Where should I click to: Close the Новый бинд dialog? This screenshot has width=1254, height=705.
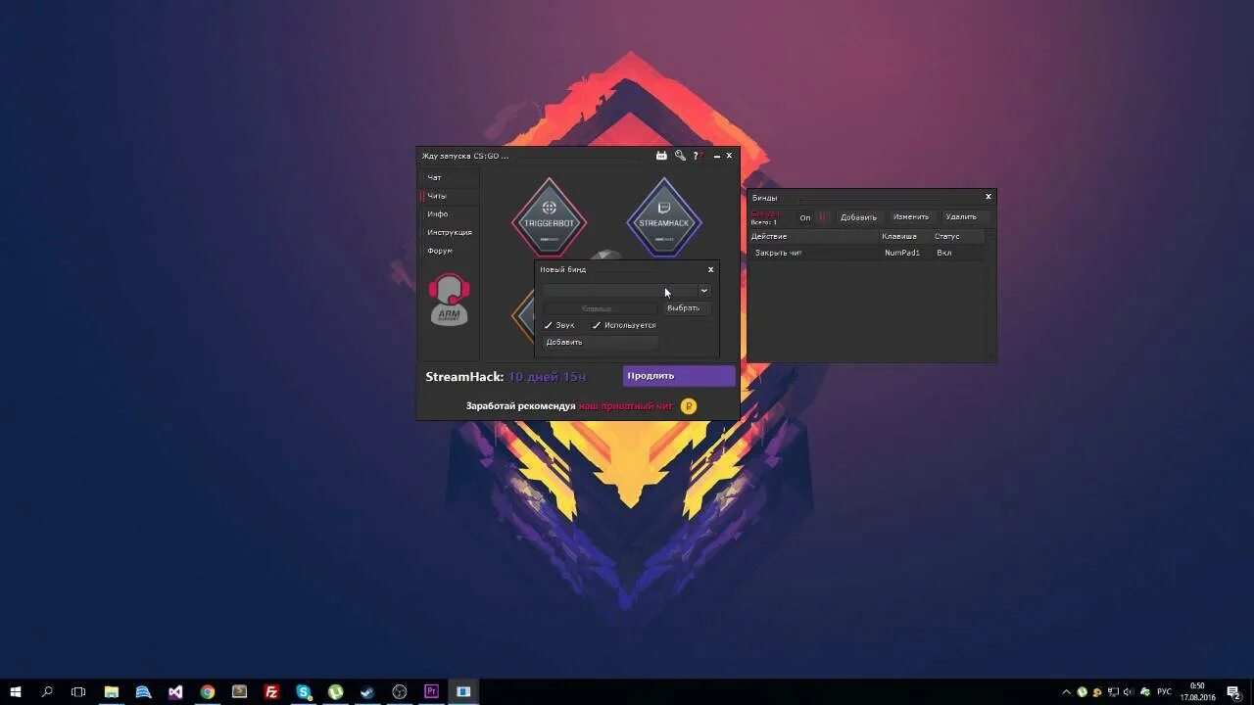pyautogui.click(x=711, y=269)
